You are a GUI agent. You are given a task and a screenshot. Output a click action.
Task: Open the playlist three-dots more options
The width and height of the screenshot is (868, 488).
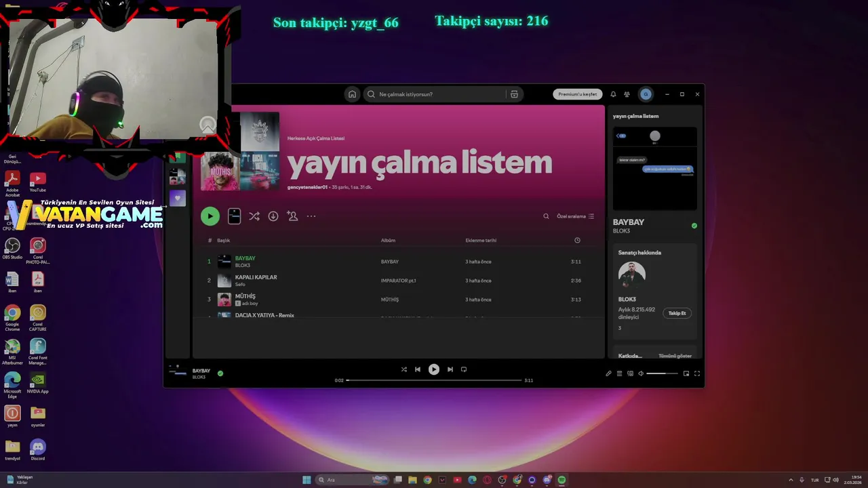click(311, 216)
